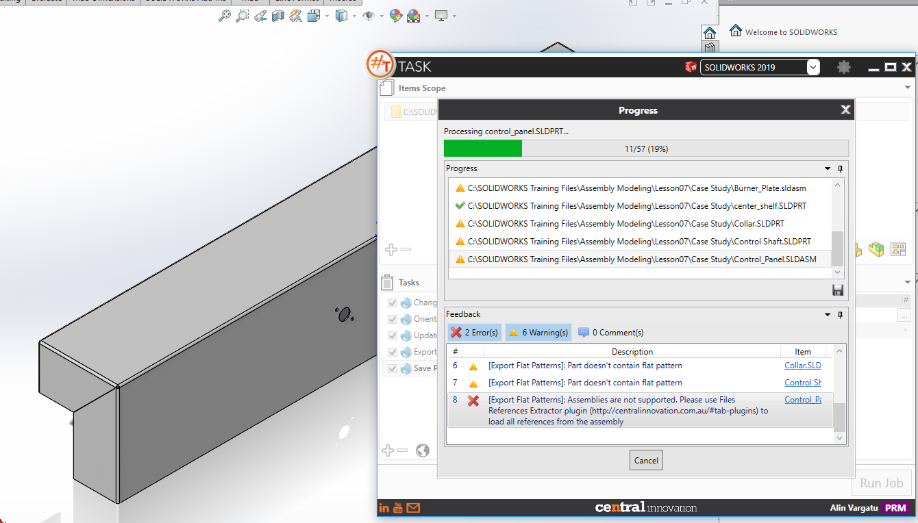Click the 11/57 (19%) progress bar

coord(646,149)
